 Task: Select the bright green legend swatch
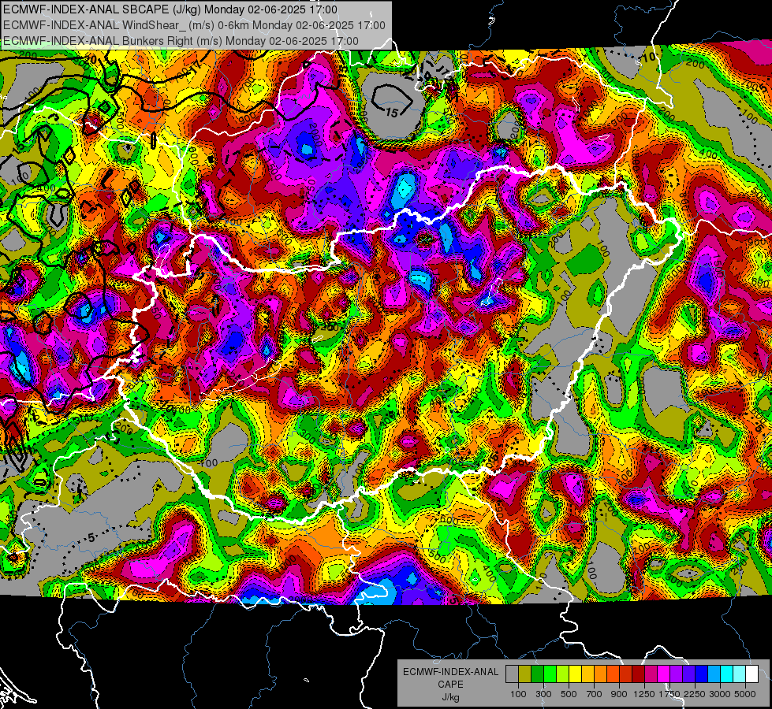point(550,674)
